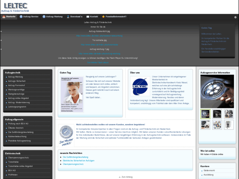This screenshot has width=239, height=179.
Task: Click the Meisterbetrieb 'Der Meister macht's' badge
Action: 66,135
